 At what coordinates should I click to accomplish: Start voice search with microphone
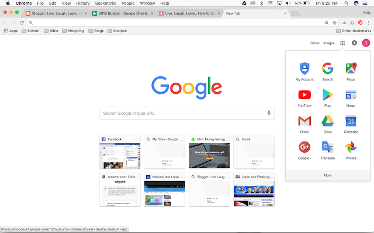coord(269,113)
